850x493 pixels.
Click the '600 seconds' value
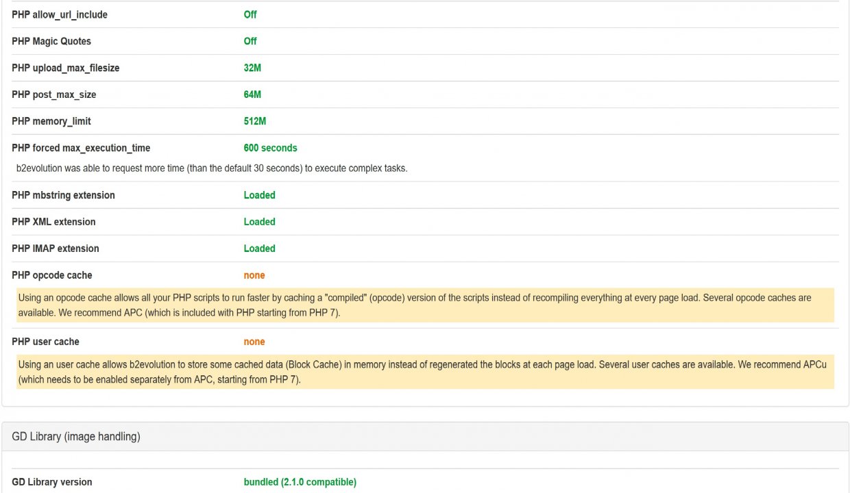tap(271, 148)
